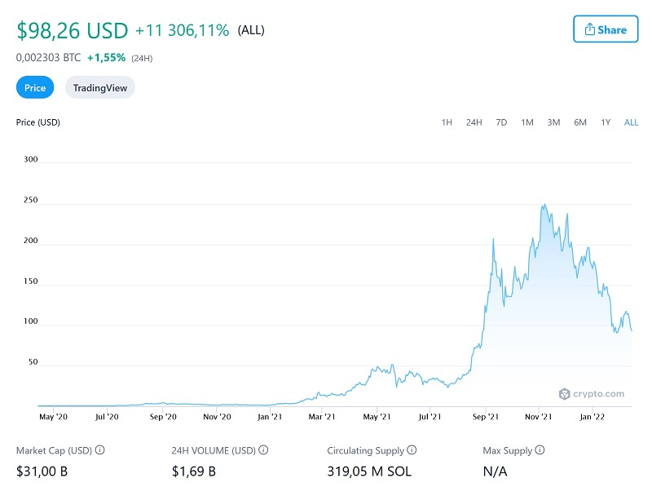Click the Max Supply info icon
The width and height of the screenshot is (652, 487).
[x=540, y=449]
